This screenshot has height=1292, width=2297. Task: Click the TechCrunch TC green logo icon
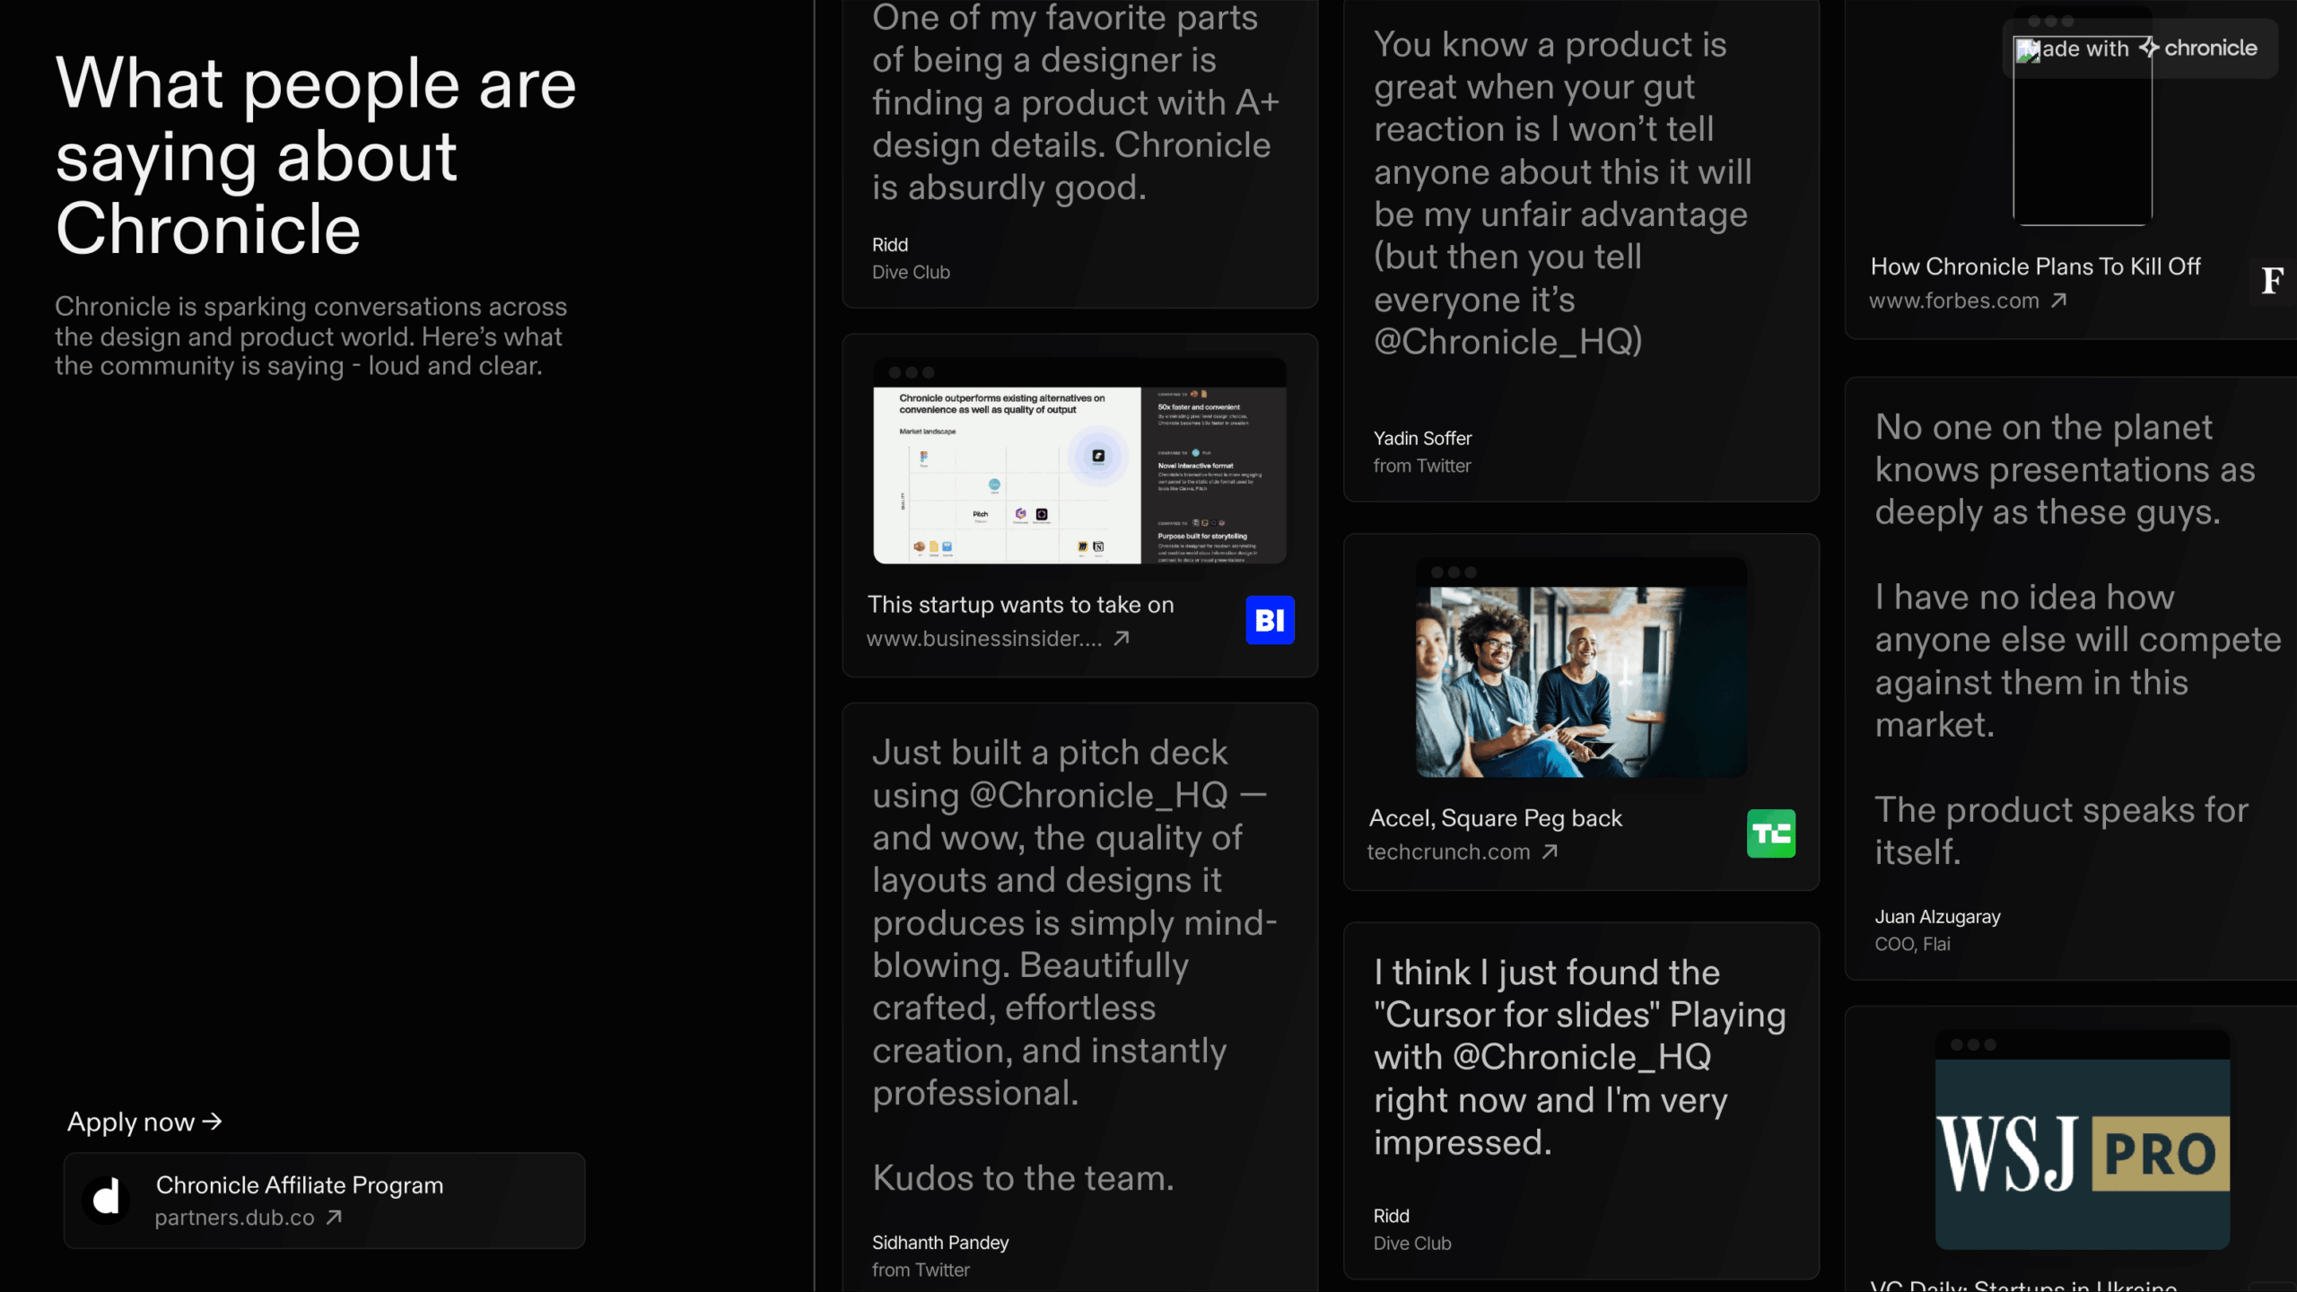click(x=1770, y=834)
